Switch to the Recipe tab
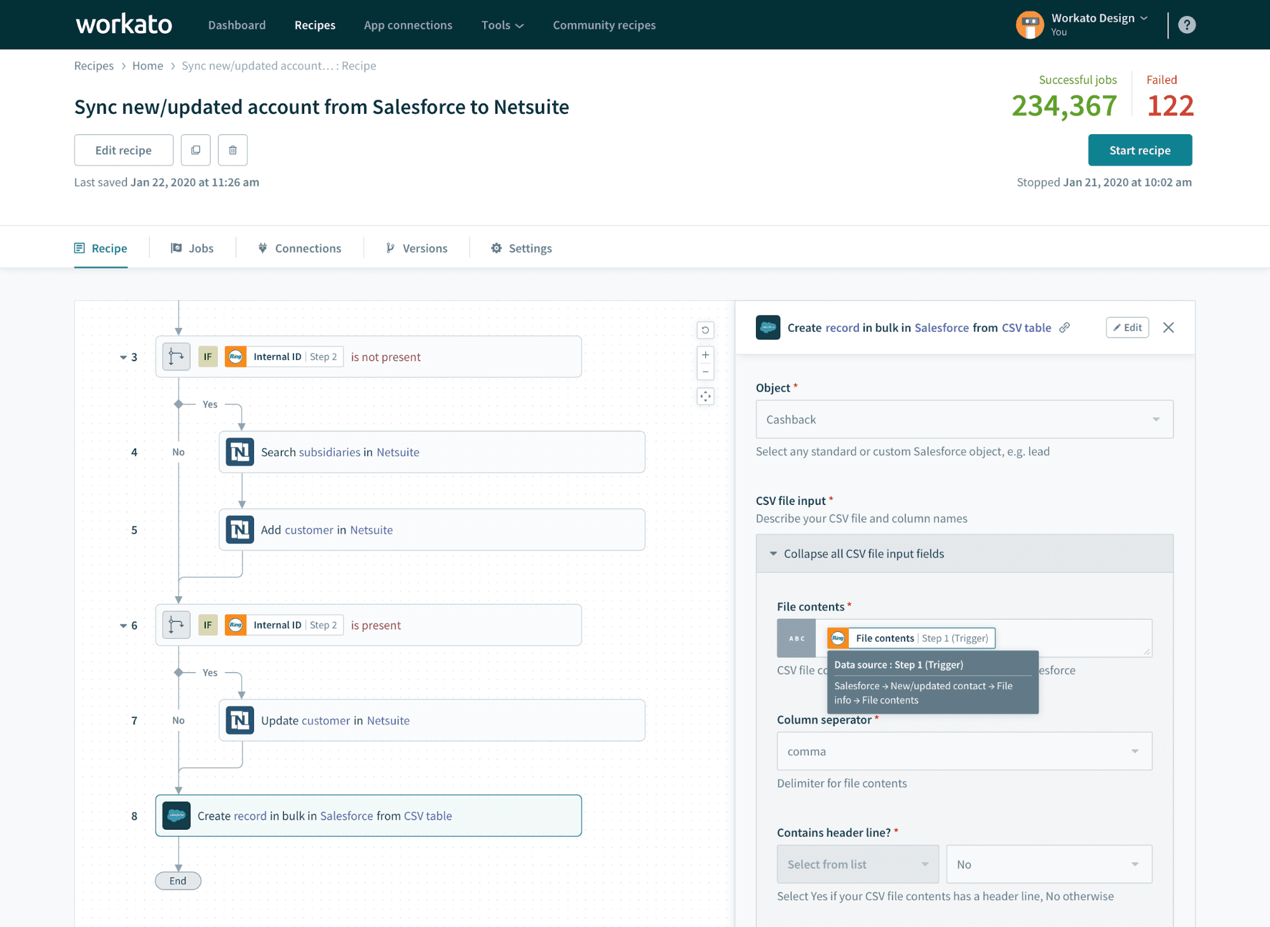1270x927 pixels. pos(101,248)
